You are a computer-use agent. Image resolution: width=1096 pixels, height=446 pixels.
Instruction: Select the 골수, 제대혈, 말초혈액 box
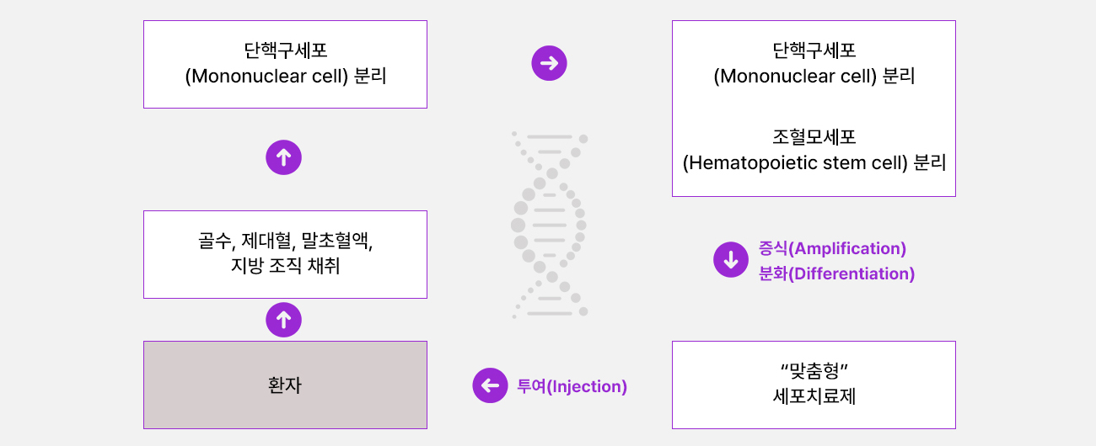285,254
